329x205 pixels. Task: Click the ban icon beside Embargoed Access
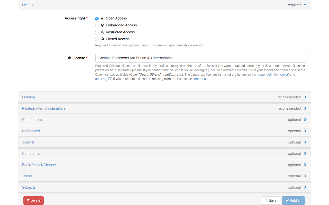point(103,25)
